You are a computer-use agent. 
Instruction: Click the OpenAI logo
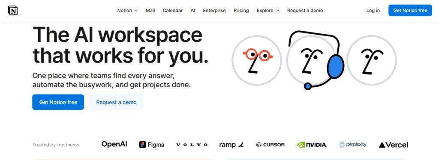[x=114, y=144]
